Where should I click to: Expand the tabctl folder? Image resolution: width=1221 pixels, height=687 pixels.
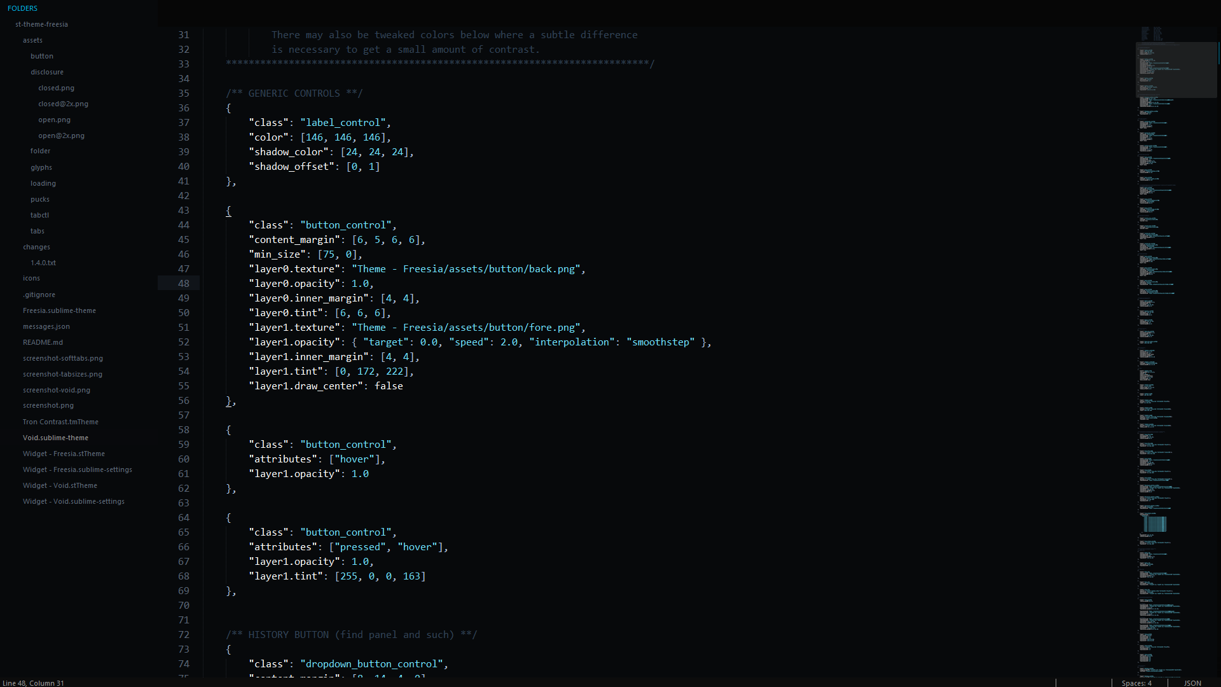(39, 215)
